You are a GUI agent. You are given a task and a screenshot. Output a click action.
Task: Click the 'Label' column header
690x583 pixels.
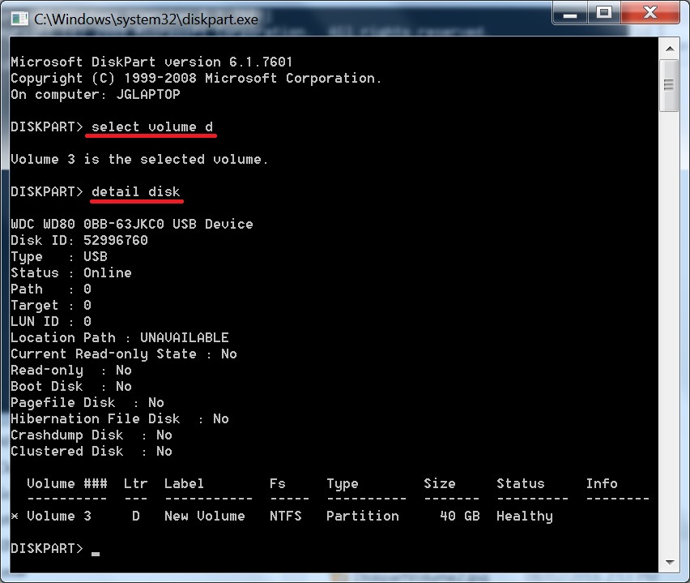pyautogui.click(x=184, y=484)
